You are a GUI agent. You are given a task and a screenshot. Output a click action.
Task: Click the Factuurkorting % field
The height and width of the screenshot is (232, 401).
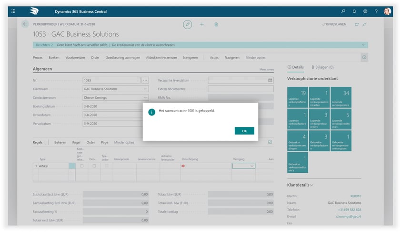115,212
